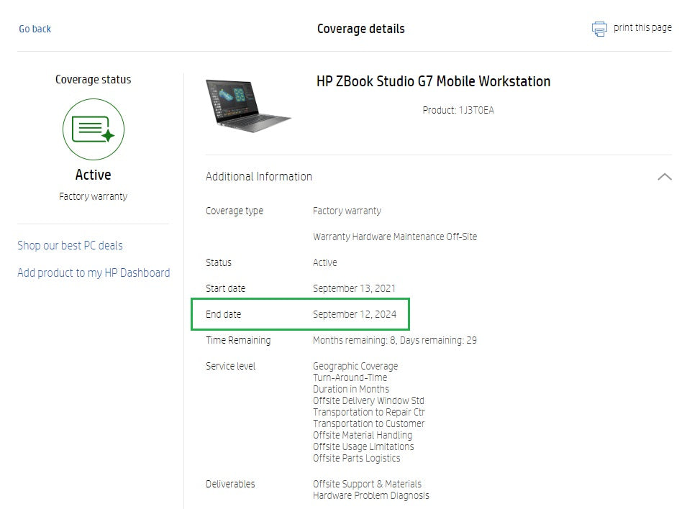687x509 pixels.
Task: Open the Go back navigation link
Action: tap(35, 29)
